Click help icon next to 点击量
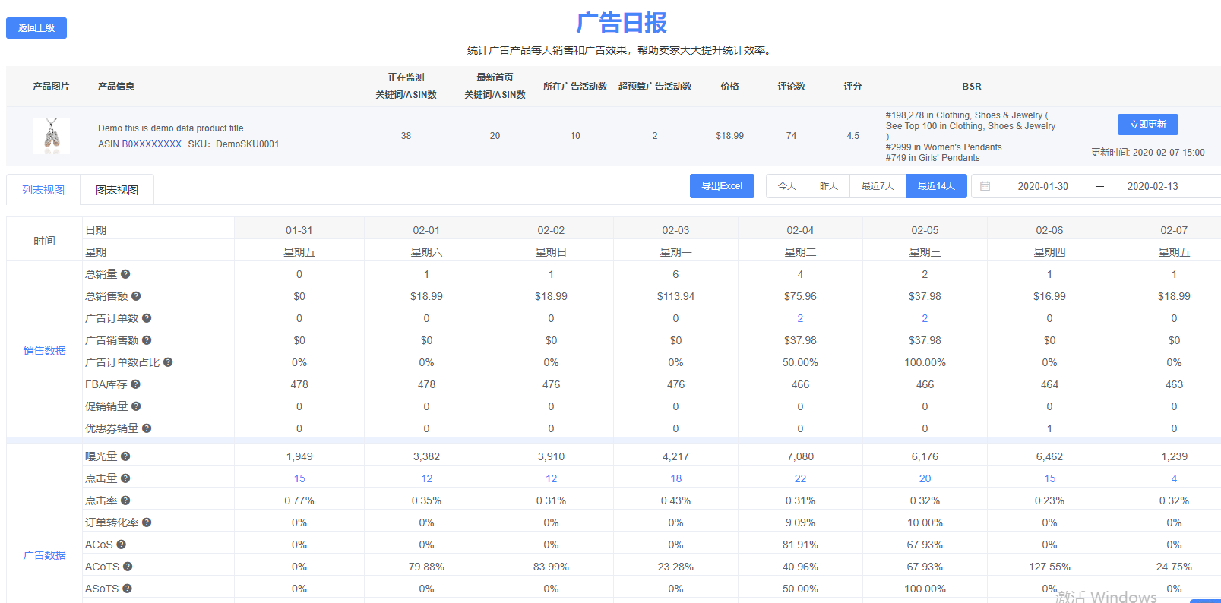The image size is (1221, 603). (x=125, y=478)
